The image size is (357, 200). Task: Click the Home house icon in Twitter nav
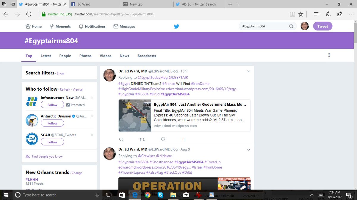click(28, 26)
